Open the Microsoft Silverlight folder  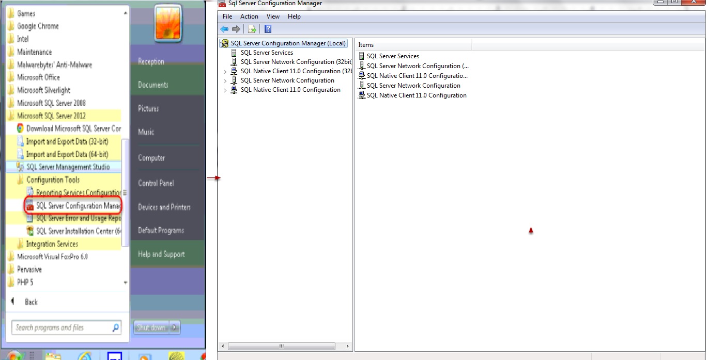(x=43, y=90)
